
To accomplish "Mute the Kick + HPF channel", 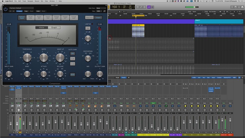I will point(17,132).
